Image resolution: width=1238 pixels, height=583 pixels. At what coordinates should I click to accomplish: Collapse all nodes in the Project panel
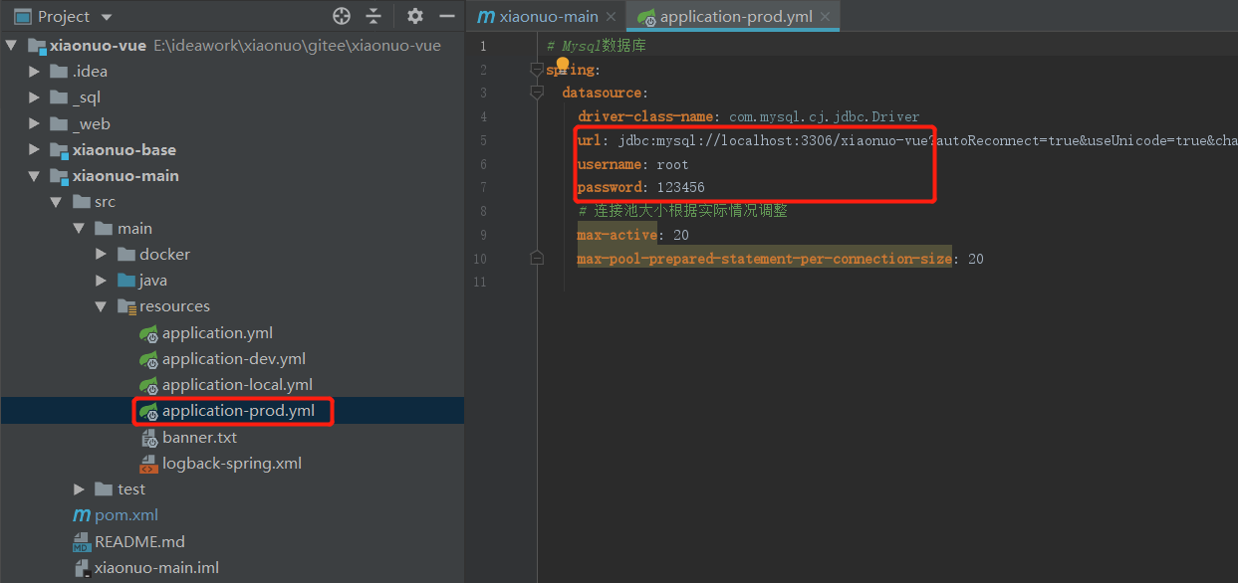click(x=373, y=16)
